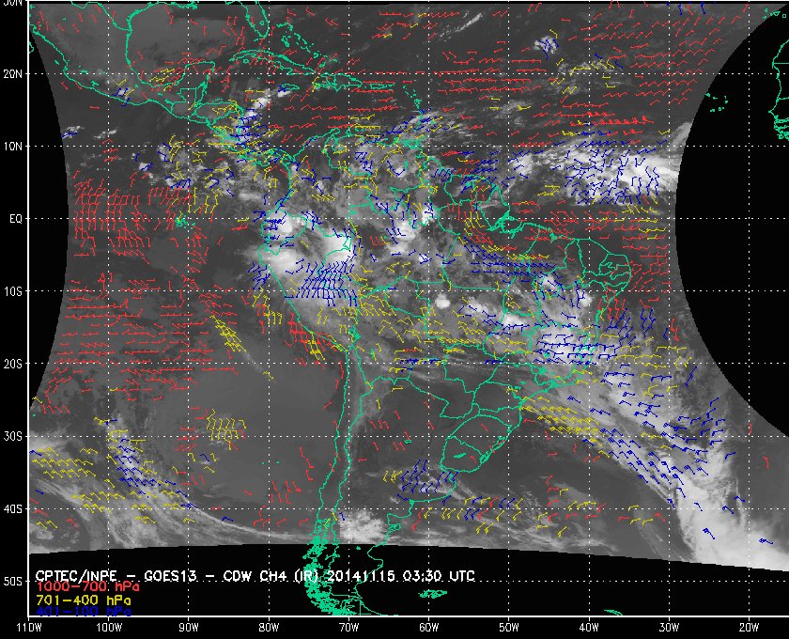This screenshot has width=789, height=639.
Task: Click the 10S latitude label
Action: coord(12,291)
